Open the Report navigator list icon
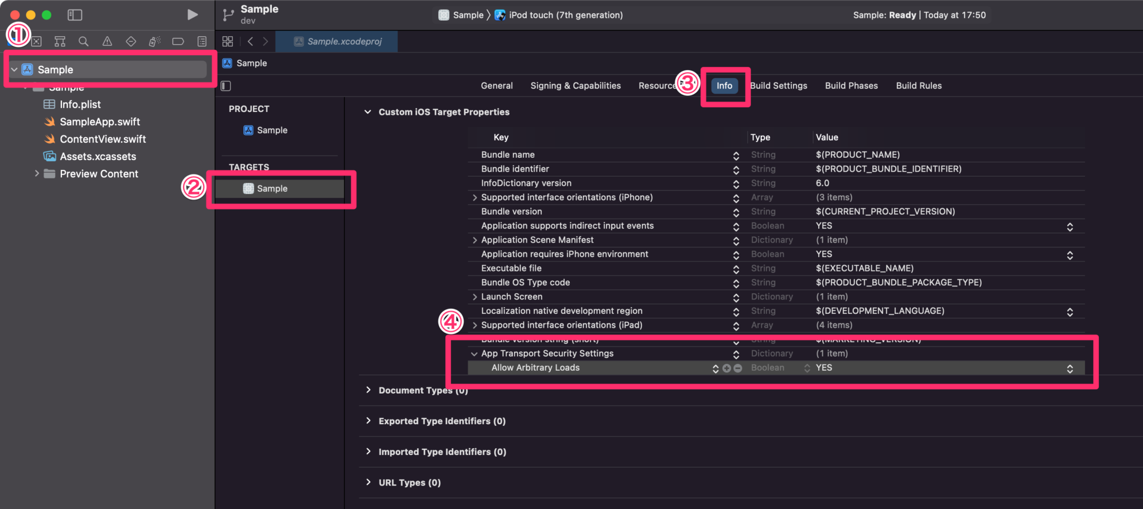Screen dimensions: 1143x509 [x=201, y=41]
